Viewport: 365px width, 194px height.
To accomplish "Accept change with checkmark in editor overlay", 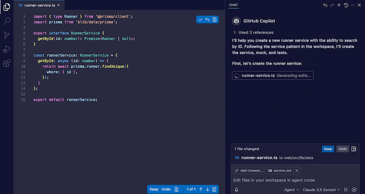I will tap(200, 19).
